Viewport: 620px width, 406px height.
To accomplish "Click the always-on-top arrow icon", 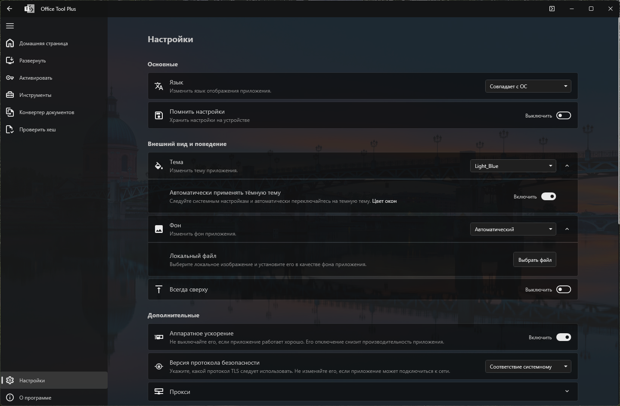I will [159, 289].
